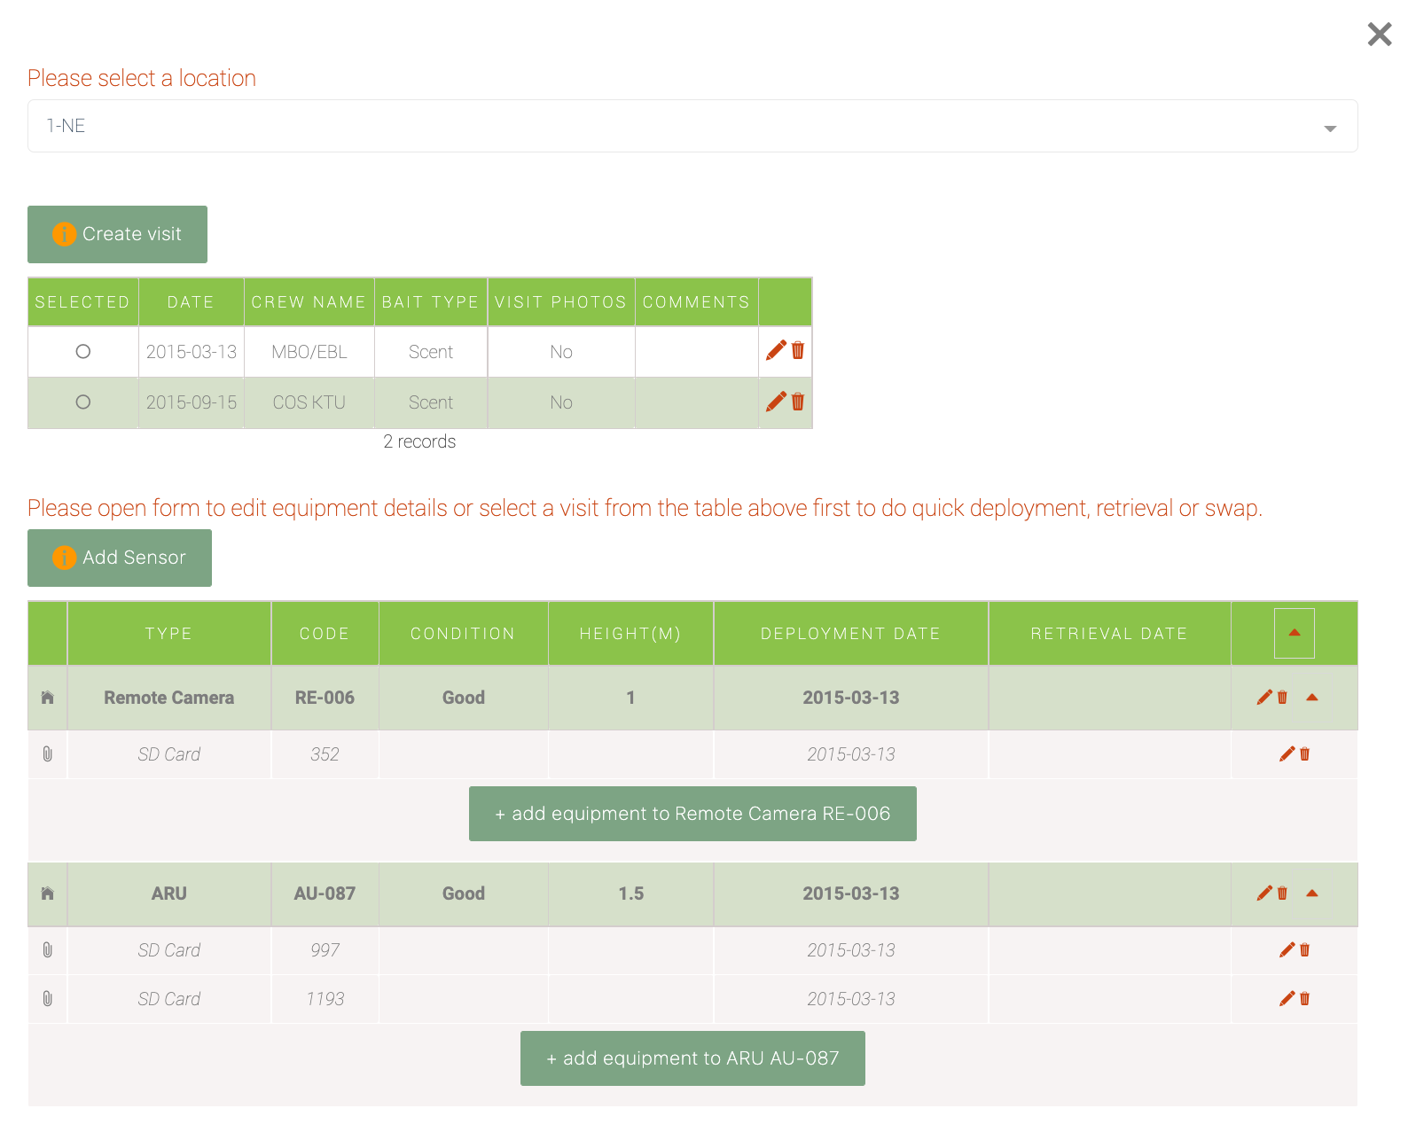Delete SD Card 997 with trash icon

click(x=1305, y=950)
